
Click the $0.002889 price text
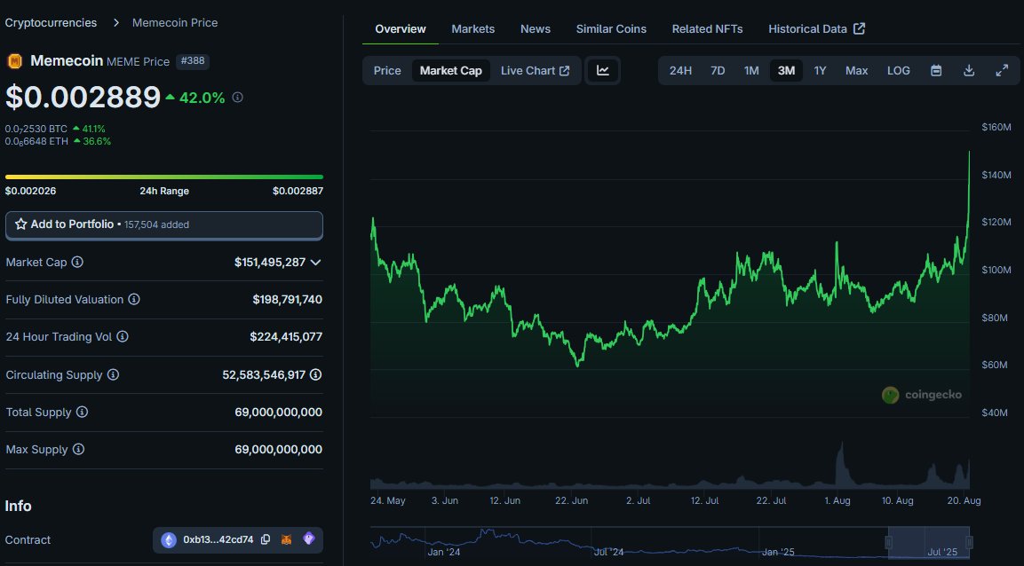83,98
